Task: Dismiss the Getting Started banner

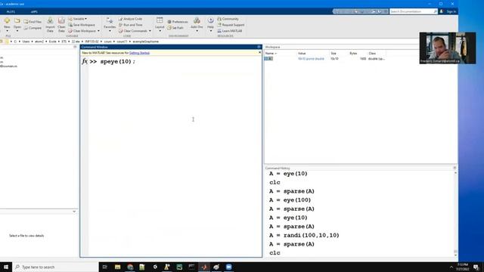Action: pyautogui.click(x=259, y=53)
